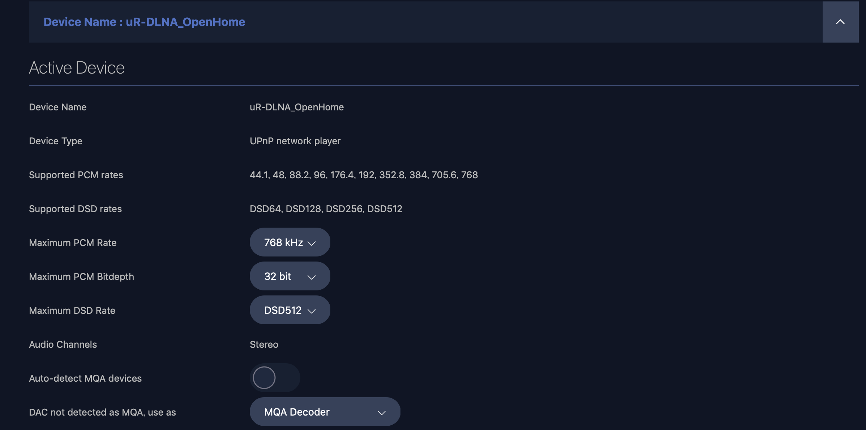Click the Device Name uR-DLNA_OpenHome header
The image size is (866, 430).
point(144,22)
